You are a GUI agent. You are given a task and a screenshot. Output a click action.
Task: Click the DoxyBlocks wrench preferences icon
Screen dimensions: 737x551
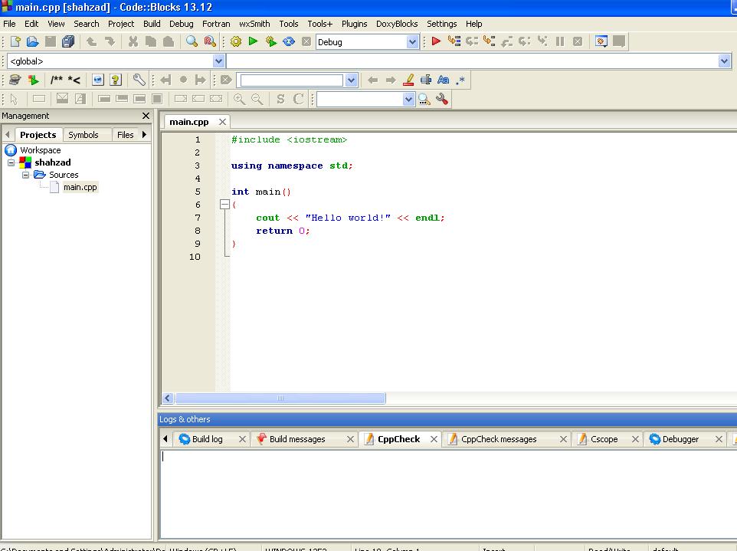point(139,80)
